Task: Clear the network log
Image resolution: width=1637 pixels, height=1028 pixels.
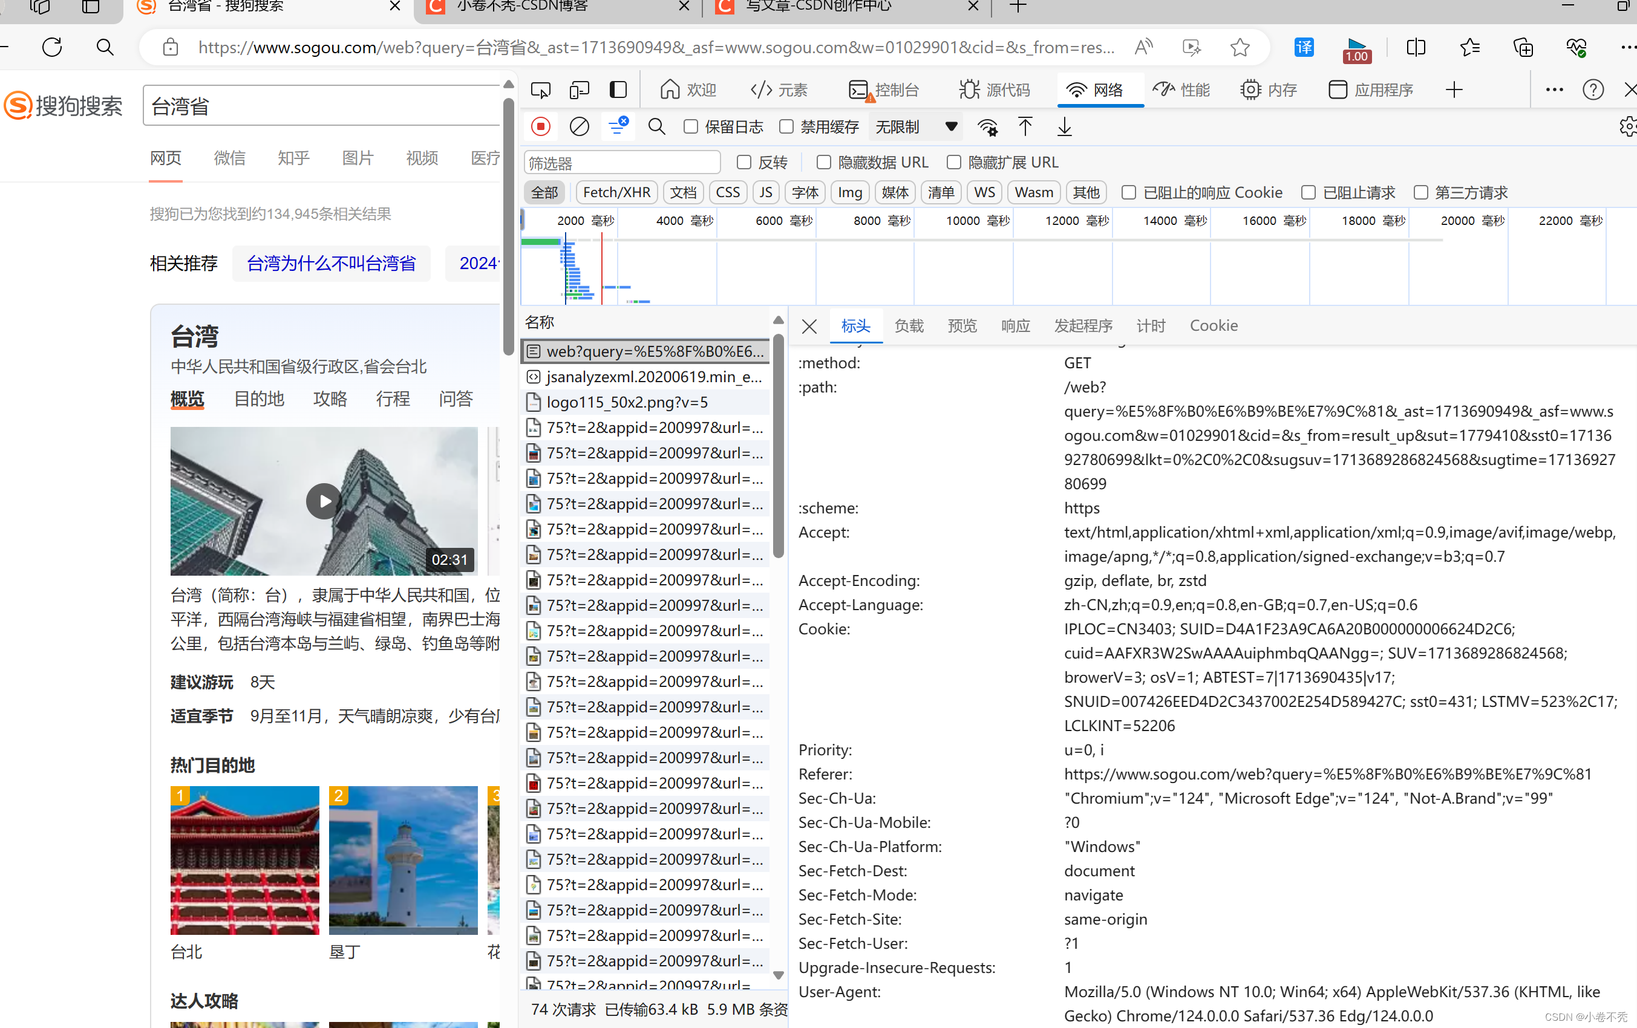Action: click(x=579, y=126)
